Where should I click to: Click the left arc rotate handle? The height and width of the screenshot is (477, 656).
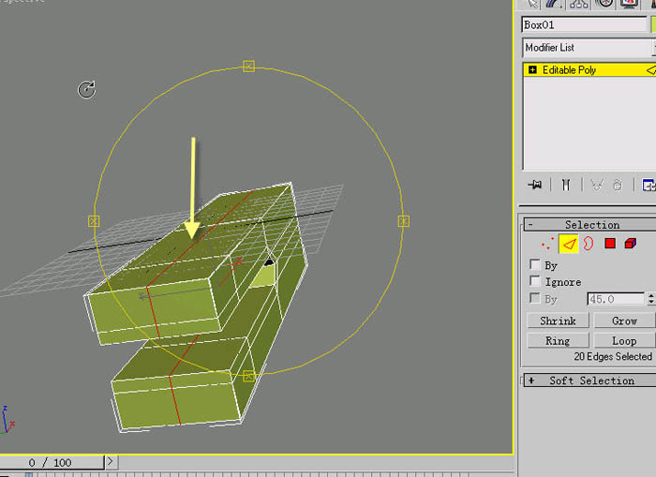pyautogui.click(x=94, y=221)
